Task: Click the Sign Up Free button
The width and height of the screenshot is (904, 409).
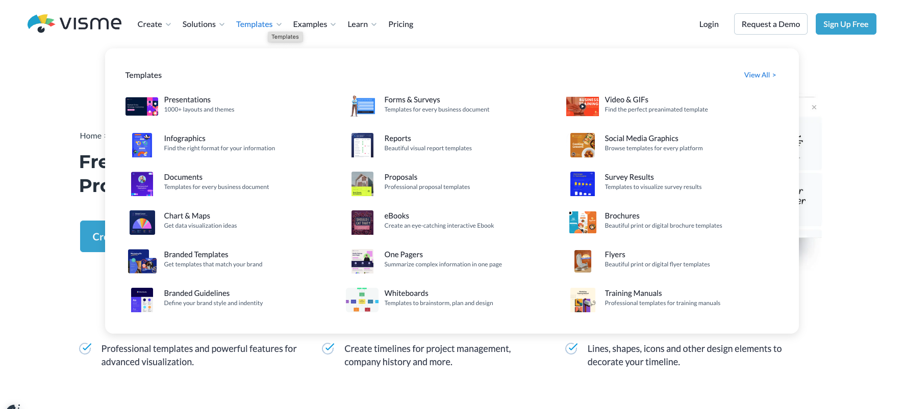Action: click(845, 24)
